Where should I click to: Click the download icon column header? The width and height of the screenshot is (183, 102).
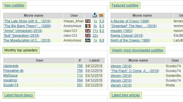(x=95, y=15)
